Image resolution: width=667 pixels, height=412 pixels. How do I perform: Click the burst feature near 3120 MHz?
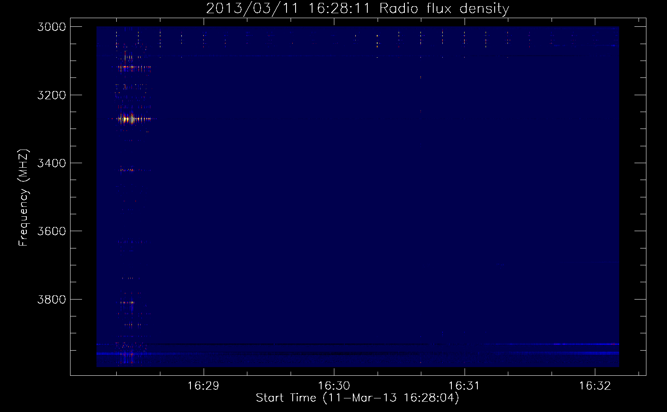(x=132, y=68)
